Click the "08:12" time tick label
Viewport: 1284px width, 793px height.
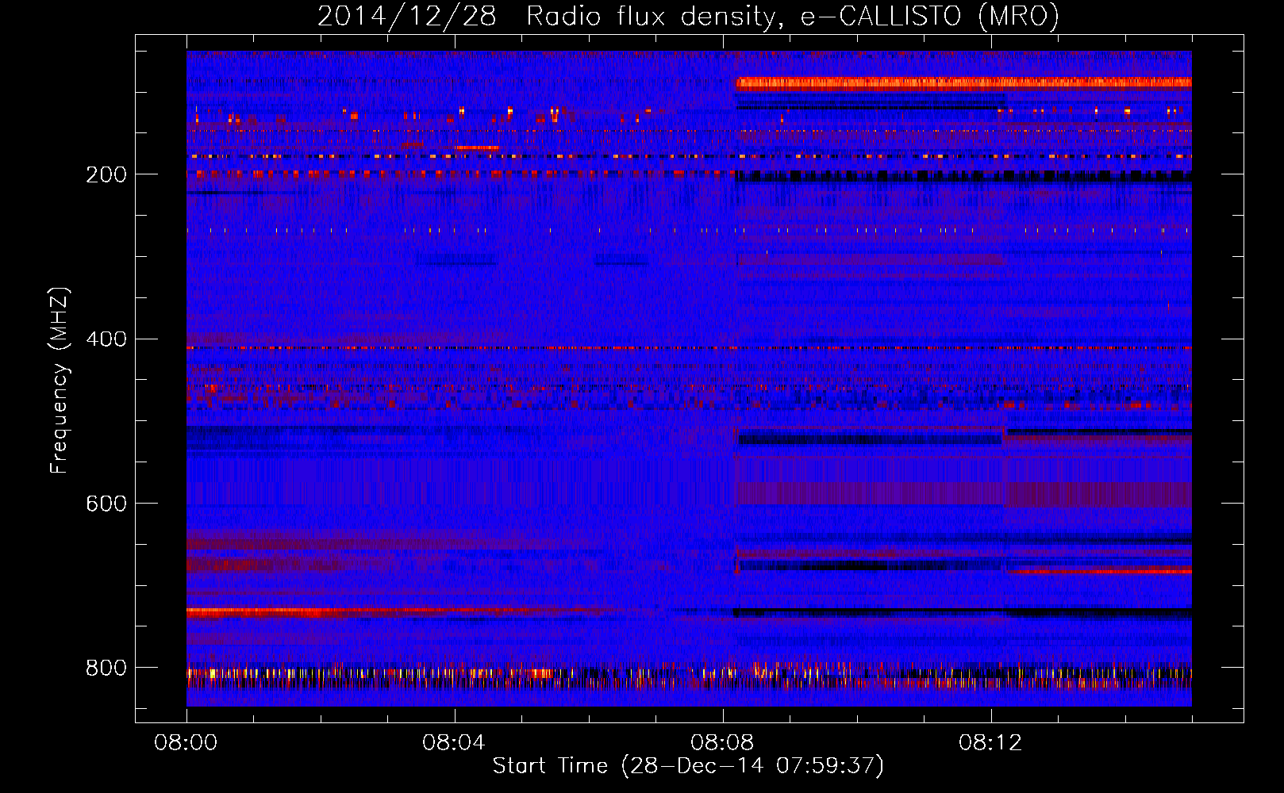[990, 743]
